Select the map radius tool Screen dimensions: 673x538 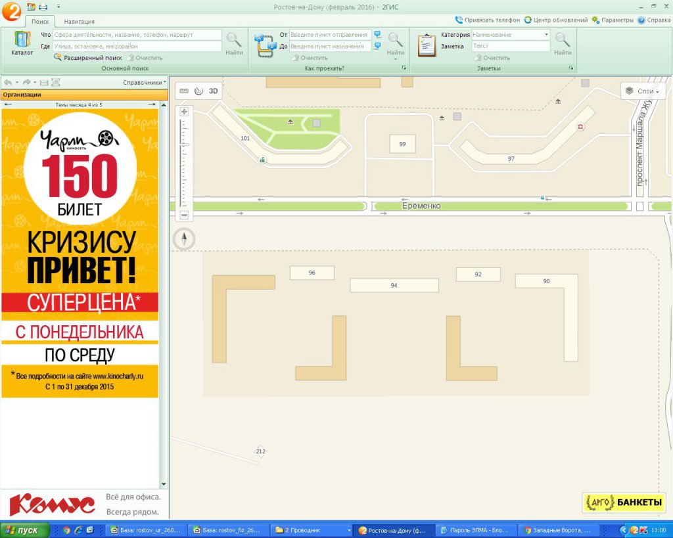[x=198, y=91]
